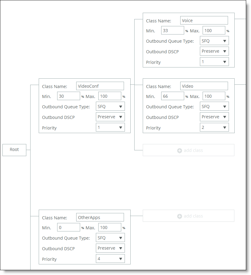Click OtherApps Min. field showing 0

69,227
